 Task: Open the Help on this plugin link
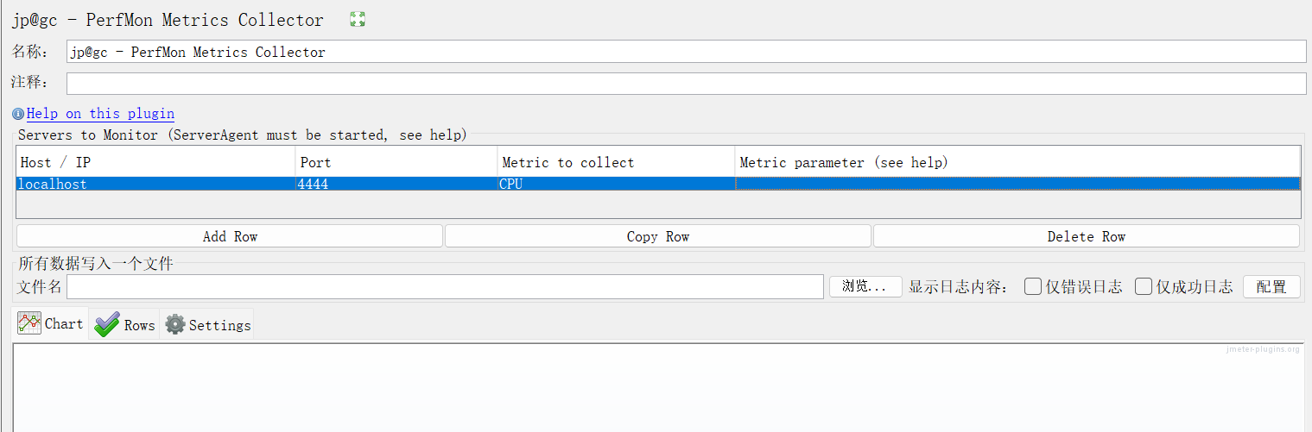pyautogui.click(x=100, y=114)
